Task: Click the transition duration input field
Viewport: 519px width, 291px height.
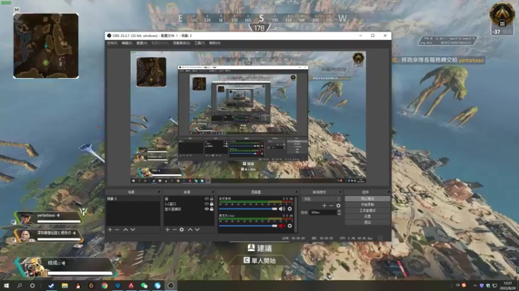Action: (323, 213)
